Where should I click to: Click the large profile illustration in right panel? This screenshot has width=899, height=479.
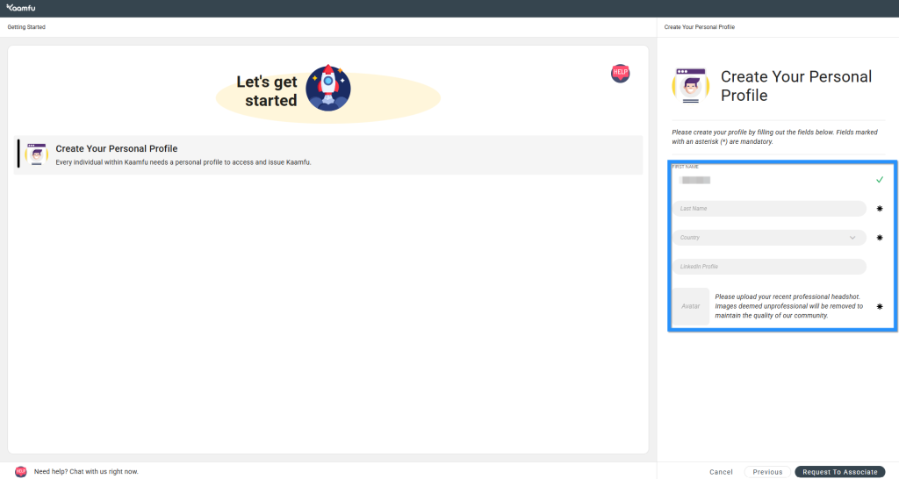pos(691,86)
